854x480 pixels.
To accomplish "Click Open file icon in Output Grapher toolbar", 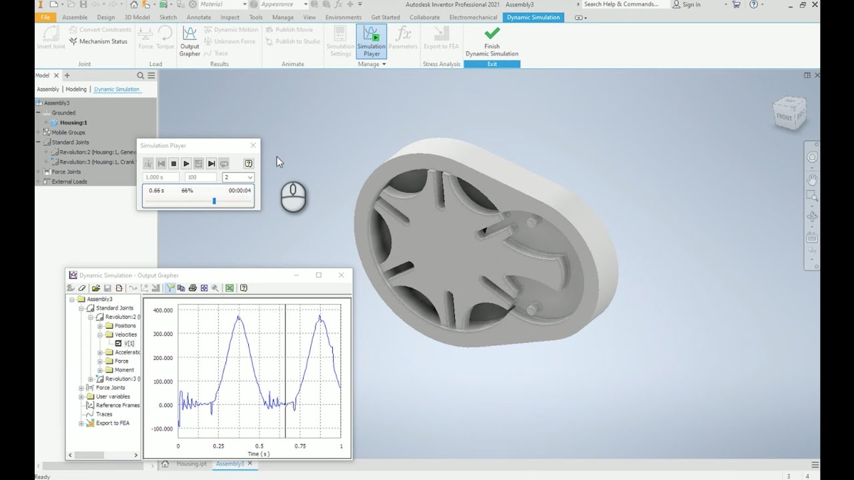I will point(96,288).
